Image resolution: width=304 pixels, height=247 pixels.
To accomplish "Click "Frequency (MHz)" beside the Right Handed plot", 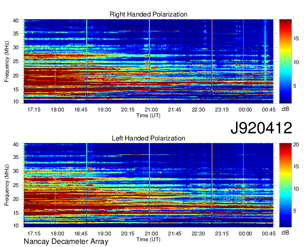I will (7, 61).
